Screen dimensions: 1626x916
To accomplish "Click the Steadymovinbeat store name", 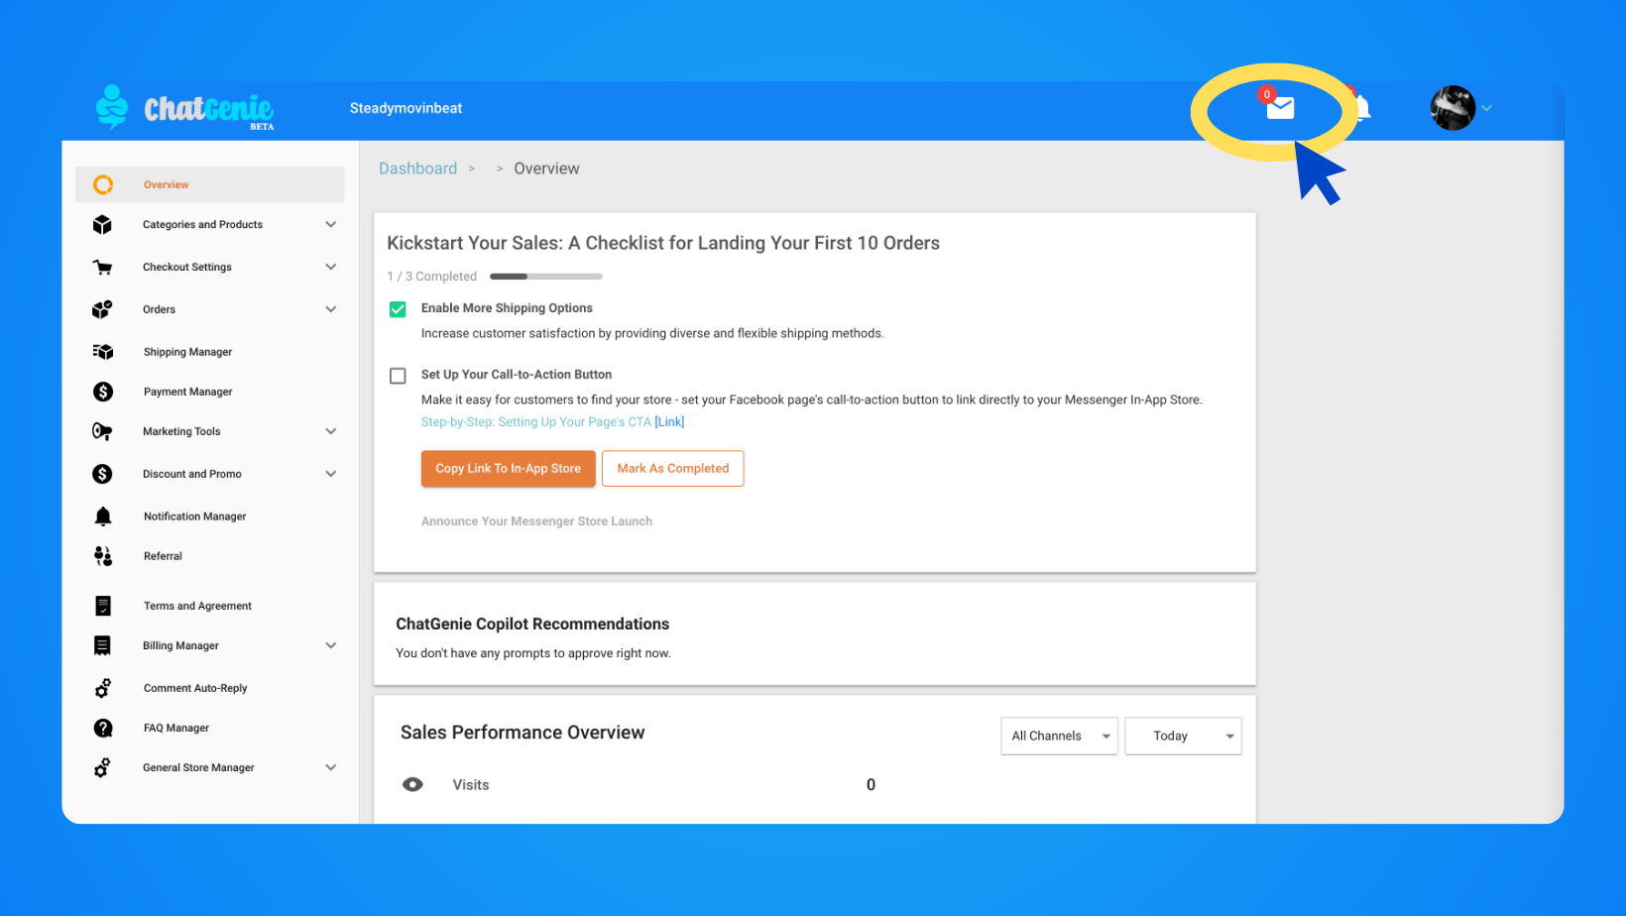I will click(x=406, y=108).
